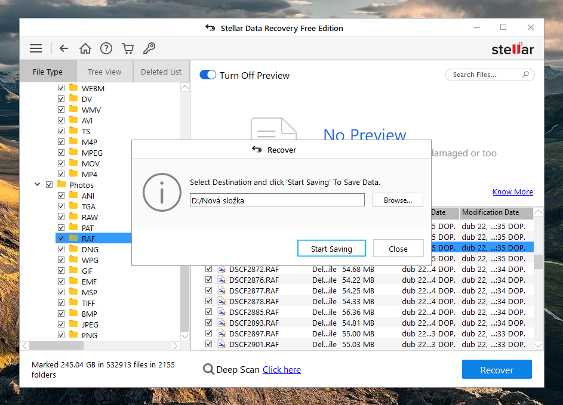Uncheck the JPEG checkbox
Image resolution: width=563 pixels, height=405 pixels.
(x=61, y=324)
